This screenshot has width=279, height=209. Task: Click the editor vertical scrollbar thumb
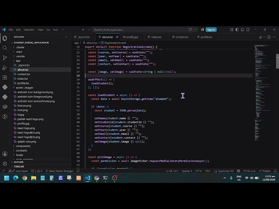pos(277,61)
